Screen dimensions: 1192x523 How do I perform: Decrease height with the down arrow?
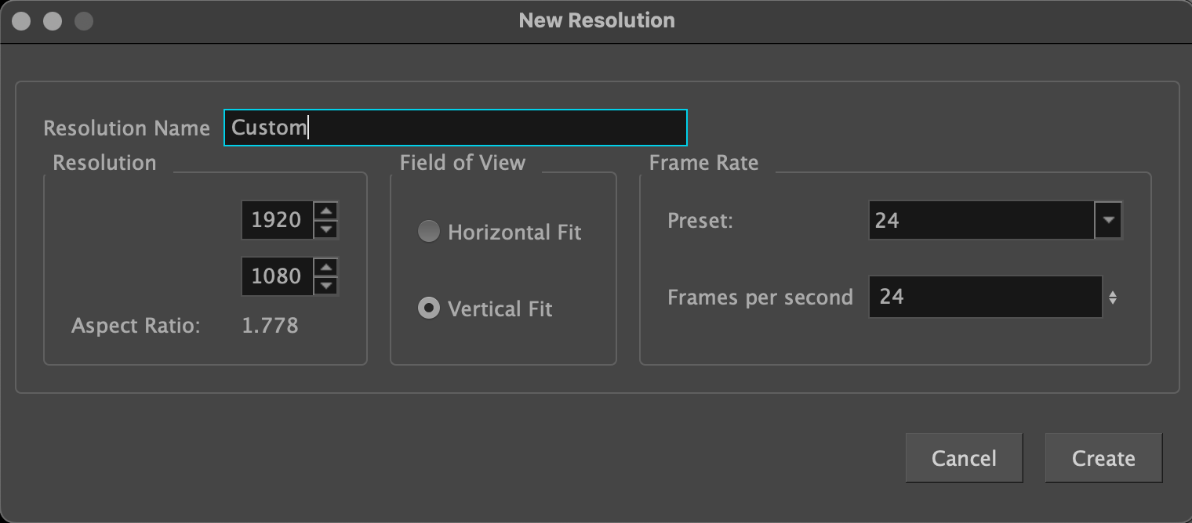[x=325, y=286]
